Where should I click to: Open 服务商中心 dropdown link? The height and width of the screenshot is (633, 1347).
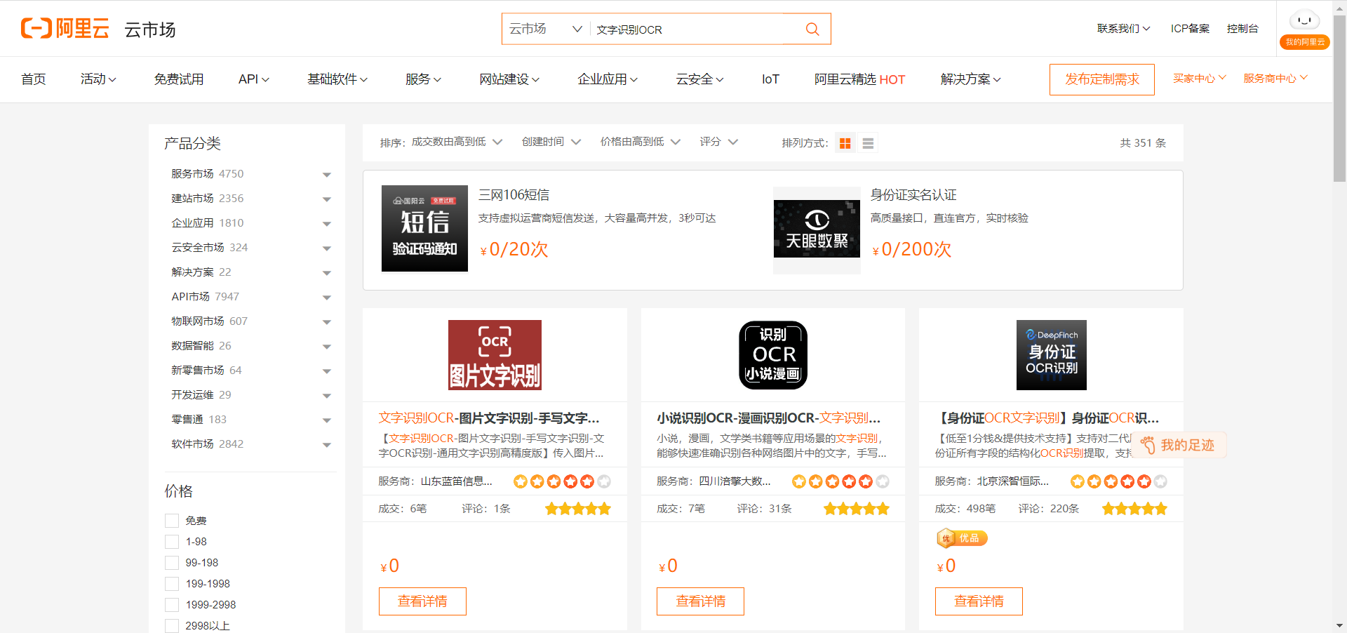1275,78
